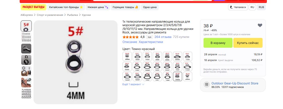
Task: Choose the last variant in third row
Action: [x=188, y=77]
